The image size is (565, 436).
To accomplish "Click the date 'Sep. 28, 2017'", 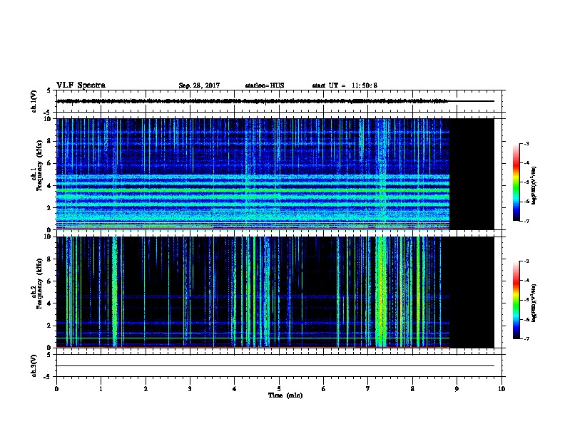I will [x=199, y=85].
